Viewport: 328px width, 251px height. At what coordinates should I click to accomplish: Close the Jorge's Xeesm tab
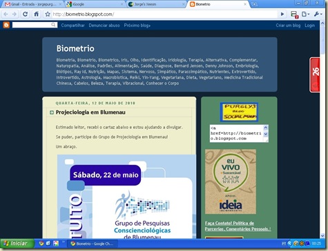184,4
